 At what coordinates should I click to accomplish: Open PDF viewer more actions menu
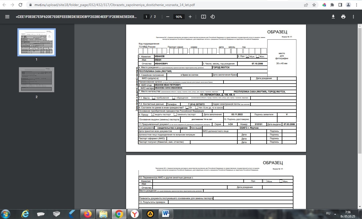tap(353, 17)
